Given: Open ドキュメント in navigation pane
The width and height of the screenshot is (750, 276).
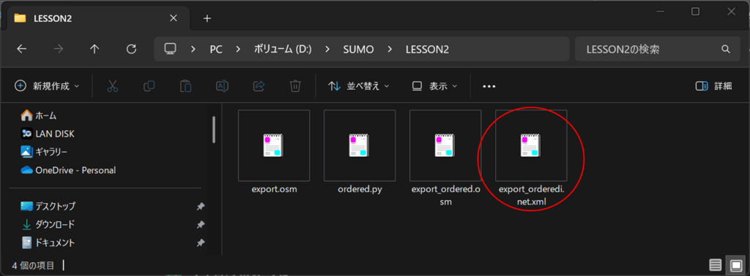Looking at the screenshot, I should tap(48, 242).
